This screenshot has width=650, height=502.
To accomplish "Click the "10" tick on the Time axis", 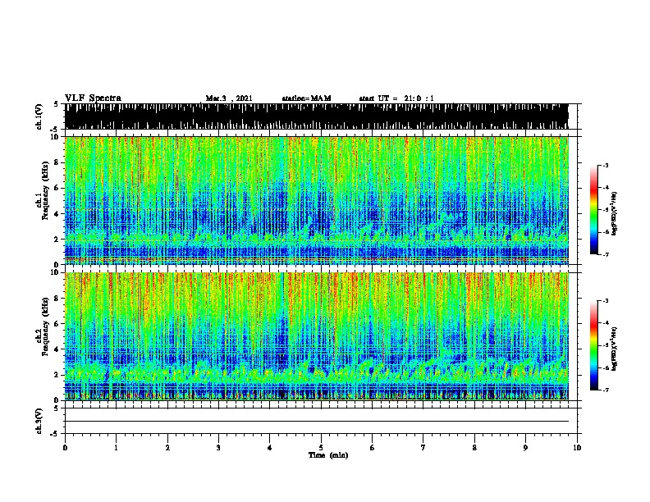I will 577,448.
